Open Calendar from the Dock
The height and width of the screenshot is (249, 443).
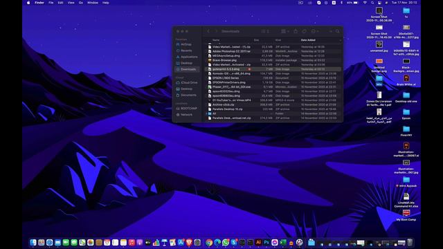[107, 242]
